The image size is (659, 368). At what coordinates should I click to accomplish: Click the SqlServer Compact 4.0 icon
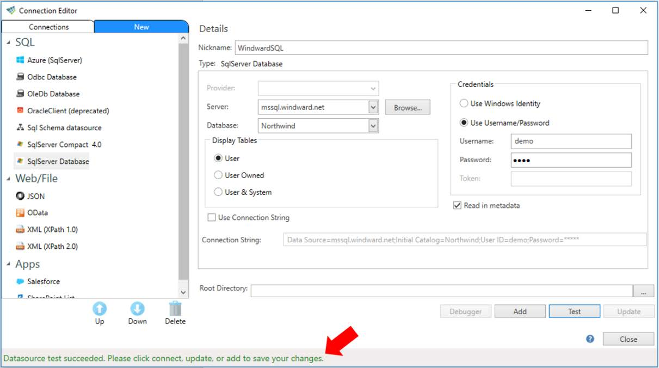coord(20,144)
